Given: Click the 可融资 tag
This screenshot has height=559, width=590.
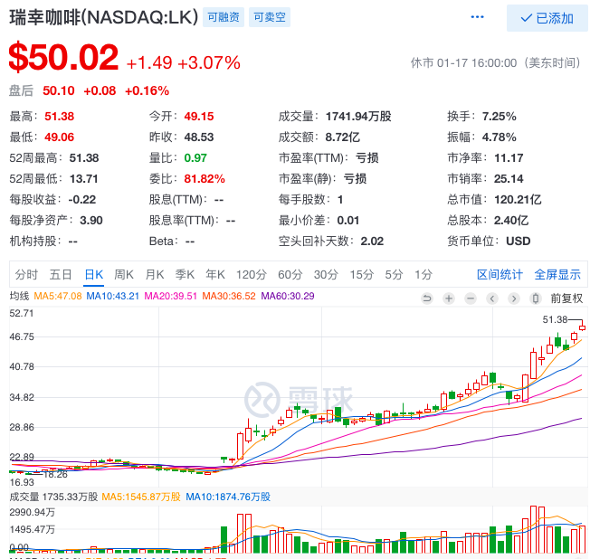Looking at the screenshot, I should click(224, 17).
